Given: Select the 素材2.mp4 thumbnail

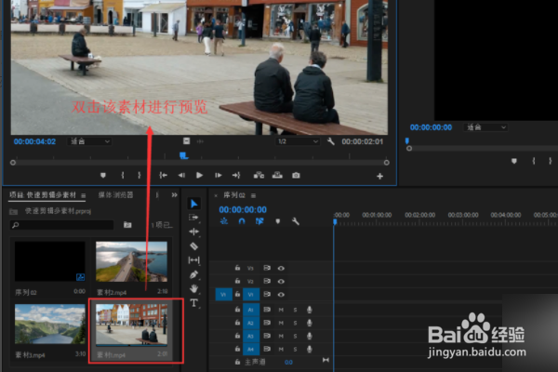Looking at the screenshot, I should coord(132,261).
